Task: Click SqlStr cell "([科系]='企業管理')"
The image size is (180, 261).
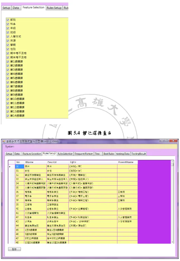Action: point(93,209)
